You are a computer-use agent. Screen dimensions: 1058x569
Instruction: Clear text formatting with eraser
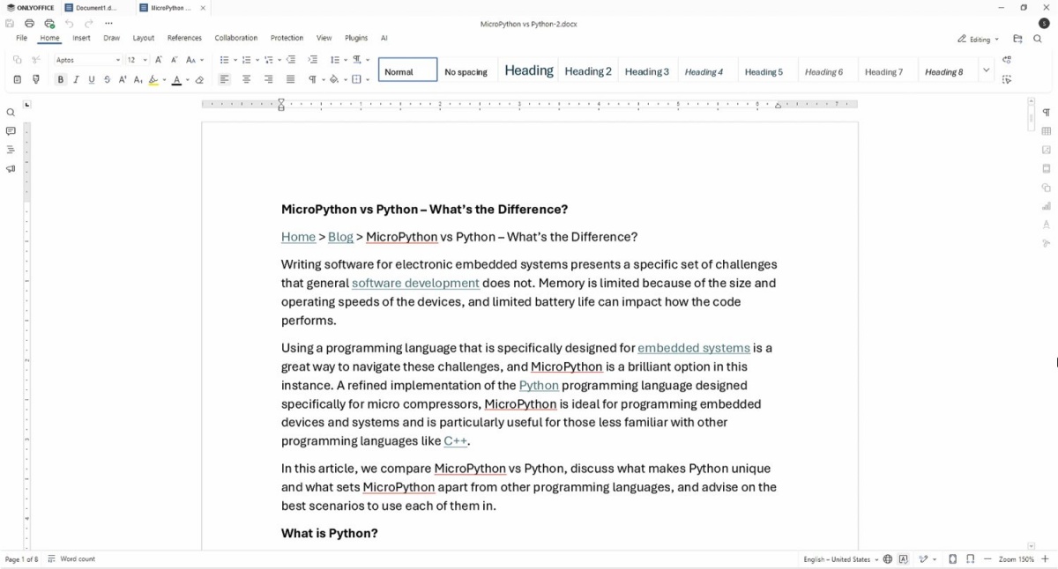click(199, 79)
